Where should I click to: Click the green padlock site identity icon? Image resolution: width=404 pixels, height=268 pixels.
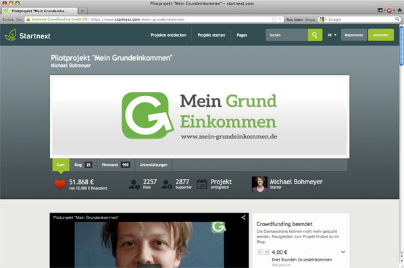[28, 20]
